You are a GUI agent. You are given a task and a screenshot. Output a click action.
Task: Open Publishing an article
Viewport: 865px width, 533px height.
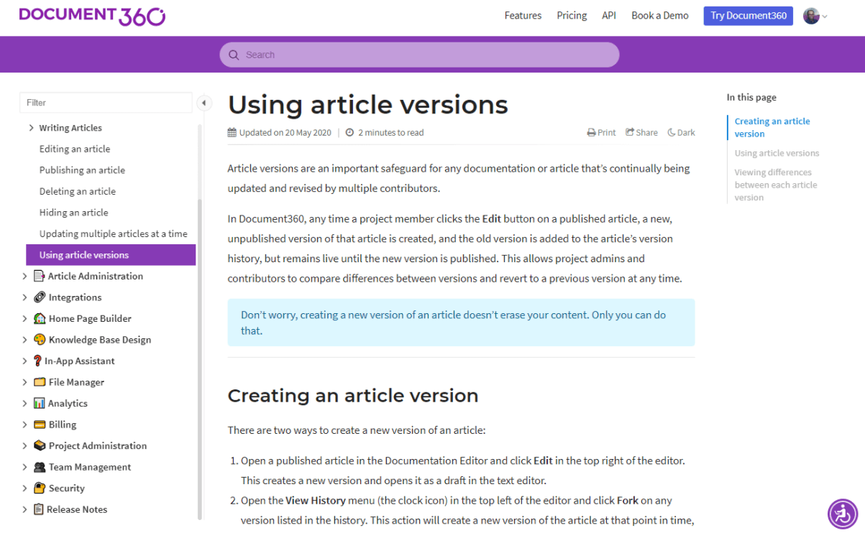click(x=82, y=170)
